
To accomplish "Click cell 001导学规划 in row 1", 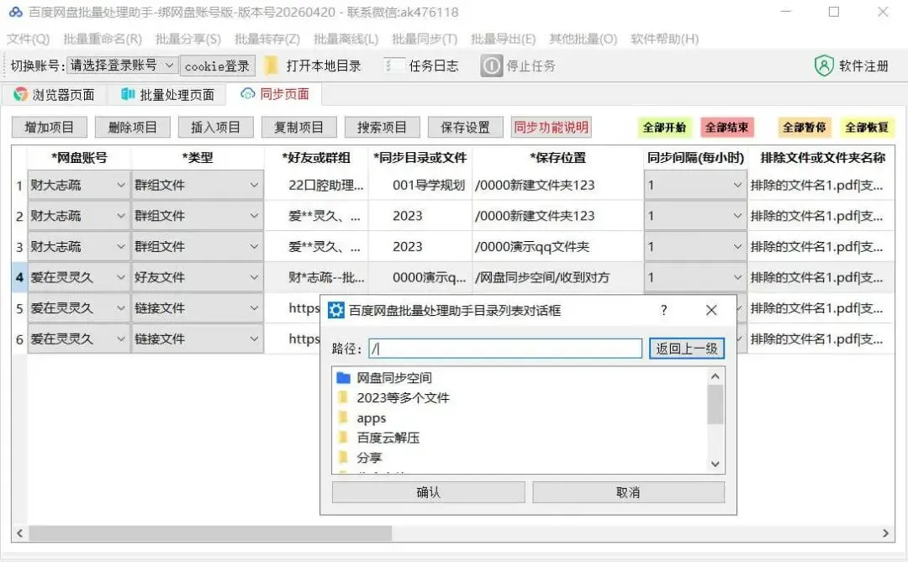I will [420, 185].
